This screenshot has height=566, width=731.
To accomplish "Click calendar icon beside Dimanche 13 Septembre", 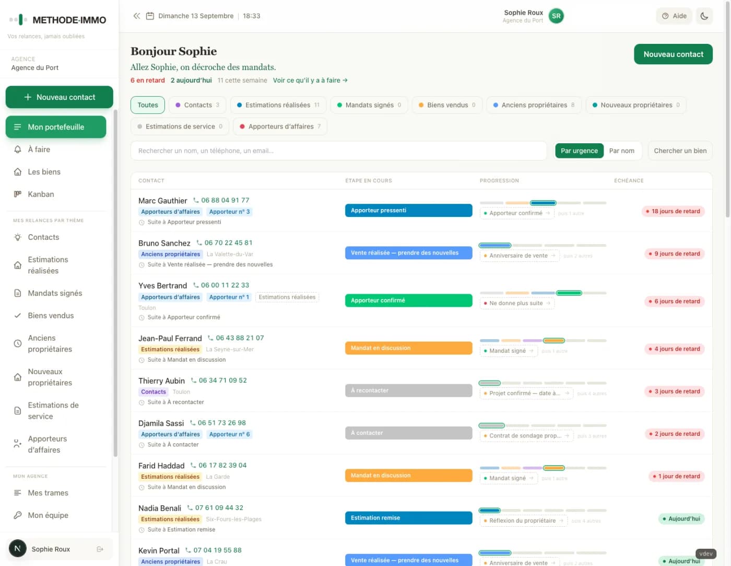I will (150, 16).
